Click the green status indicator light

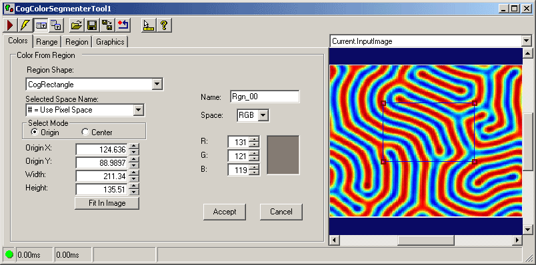click(9, 254)
